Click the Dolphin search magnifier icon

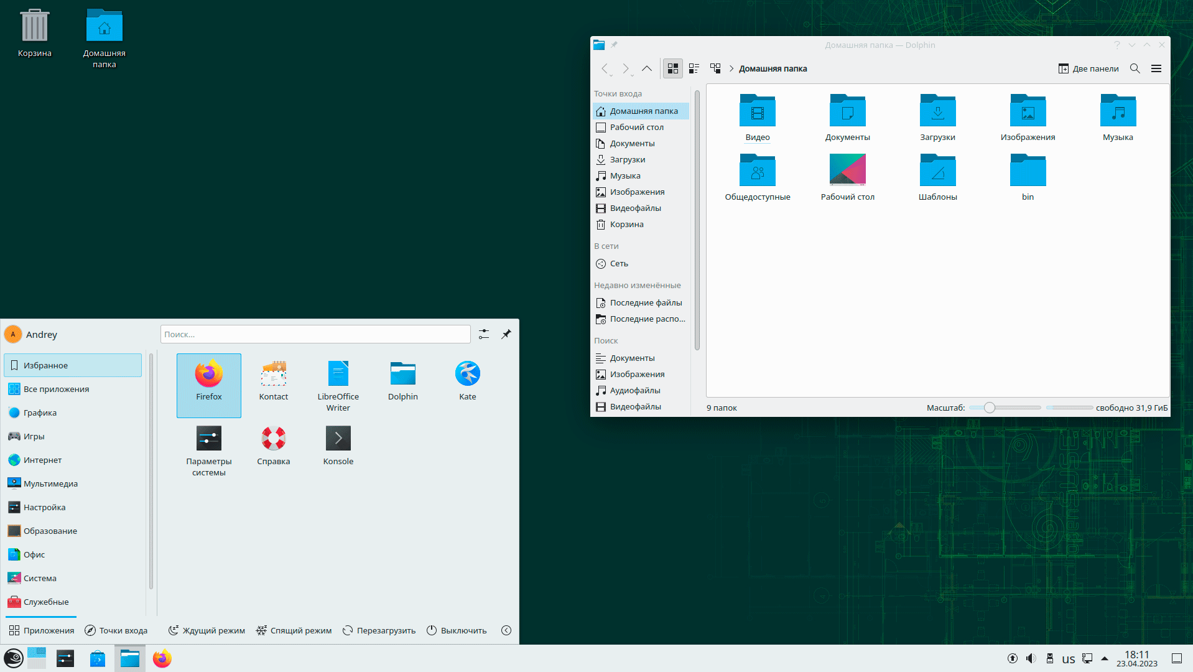pyautogui.click(x=1135, y=68)
